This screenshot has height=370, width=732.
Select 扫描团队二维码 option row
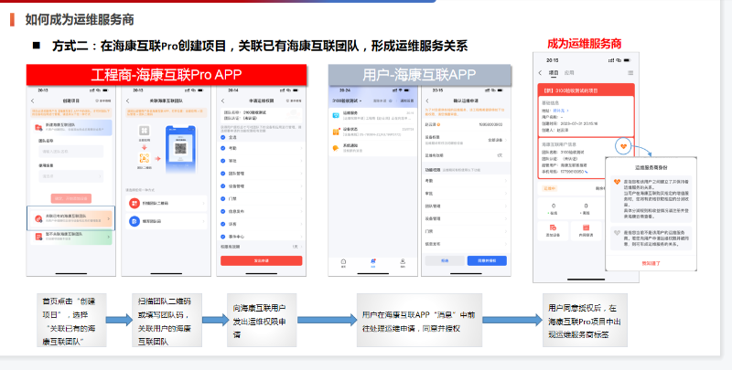(167, 203)
